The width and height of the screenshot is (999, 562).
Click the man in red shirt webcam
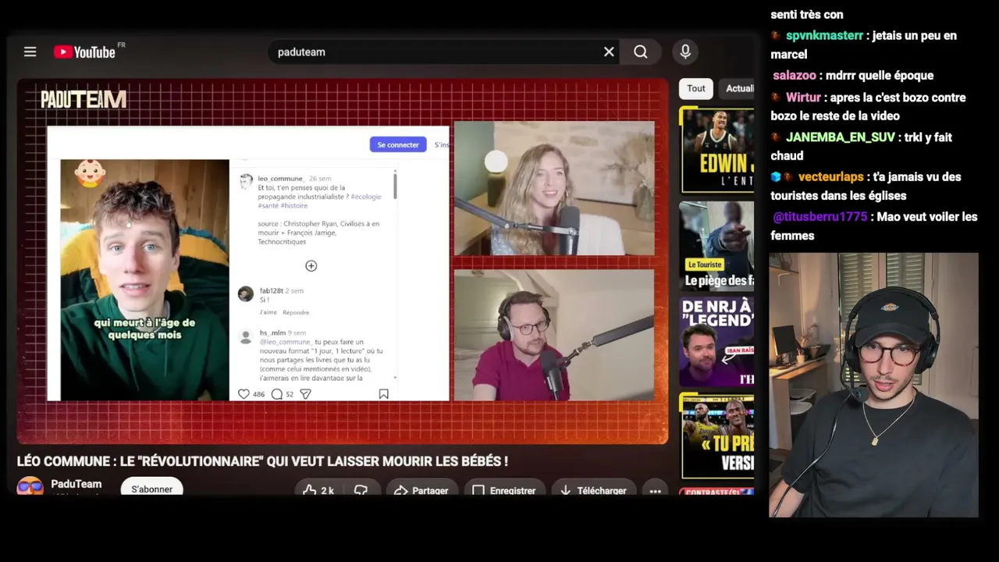(554, 335)
